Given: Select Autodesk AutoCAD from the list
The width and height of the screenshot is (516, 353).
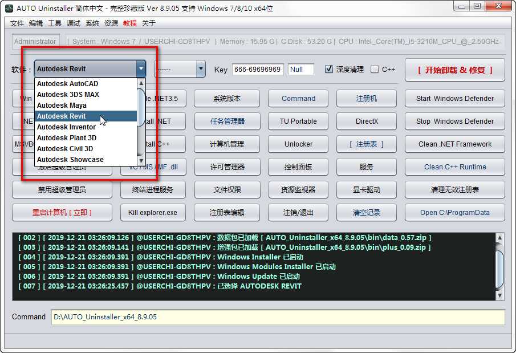Looking at the screenshot, I should coord(86,84).
